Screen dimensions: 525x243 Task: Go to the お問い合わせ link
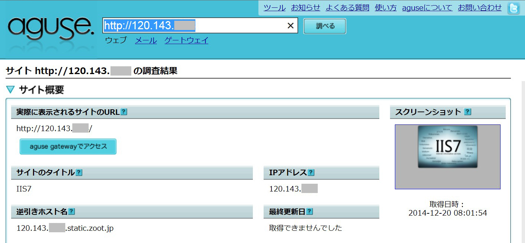[x=479, y=8]
